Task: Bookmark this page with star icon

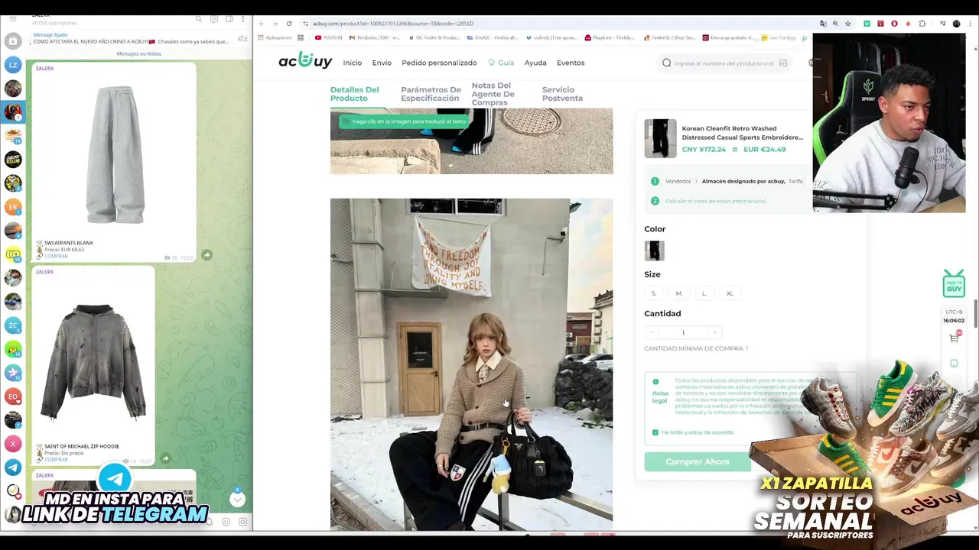Action: [x=847, y=24]
